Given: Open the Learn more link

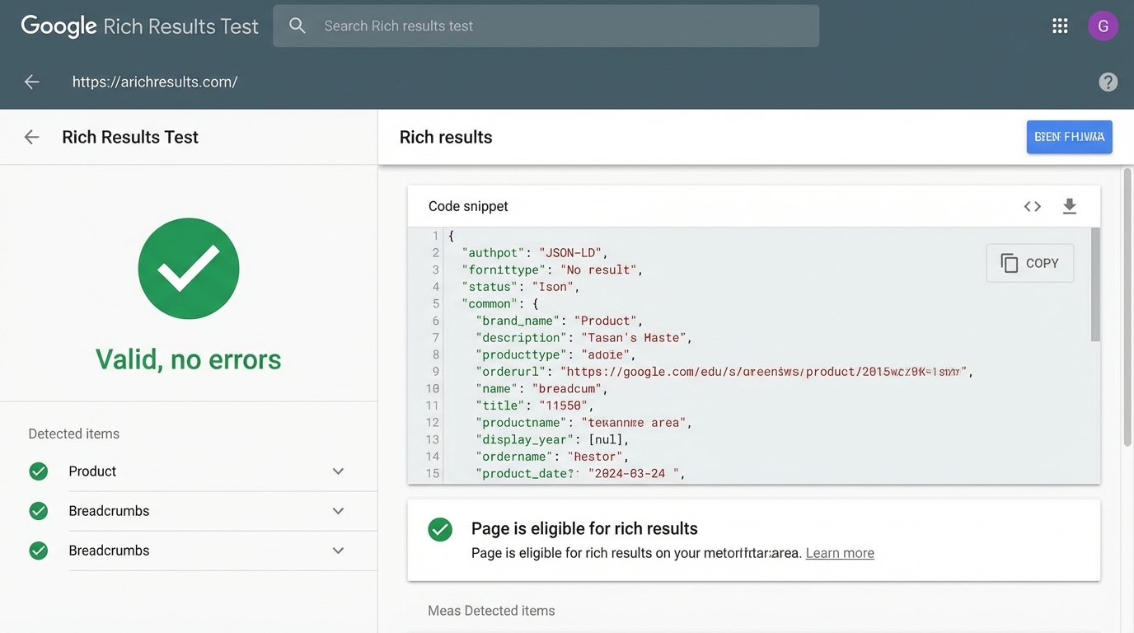Looking at the screenshot, I should pyautogui.click(x=839, y=553).
